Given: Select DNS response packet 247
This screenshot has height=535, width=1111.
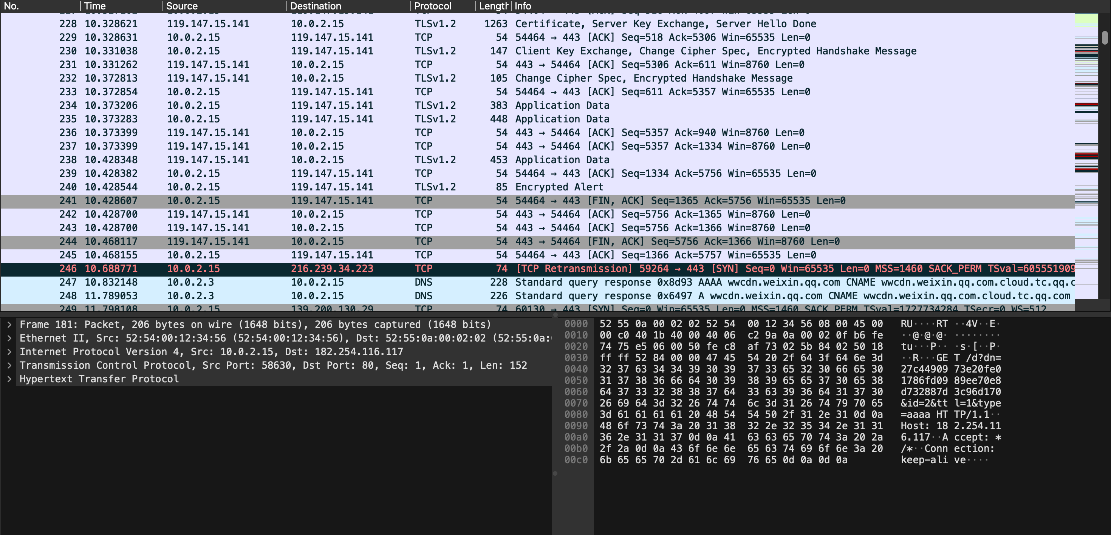Looking at the screenshot, I should pos(537,282).
